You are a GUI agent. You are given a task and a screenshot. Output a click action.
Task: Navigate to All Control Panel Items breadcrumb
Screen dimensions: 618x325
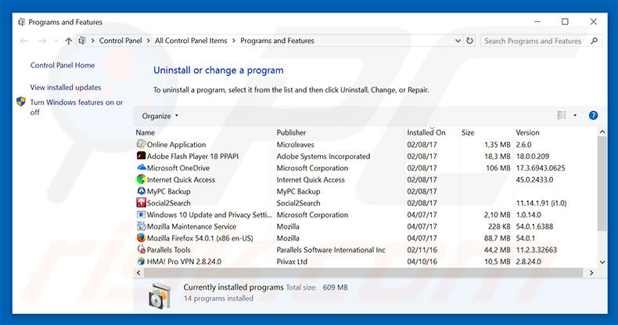191,41
